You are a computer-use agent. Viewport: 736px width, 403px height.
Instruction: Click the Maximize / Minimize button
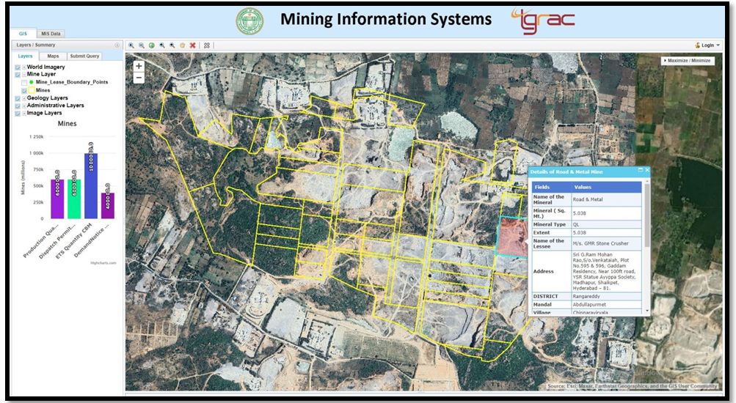(688, 61)
